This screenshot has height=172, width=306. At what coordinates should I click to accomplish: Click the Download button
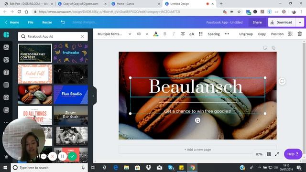[x=282, y=22]
